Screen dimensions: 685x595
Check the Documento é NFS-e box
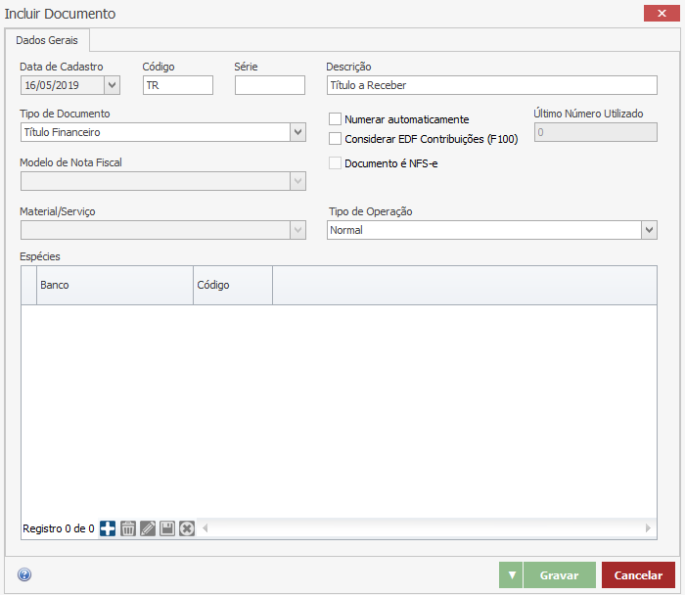pyautogui.click(x=336, y=163)
